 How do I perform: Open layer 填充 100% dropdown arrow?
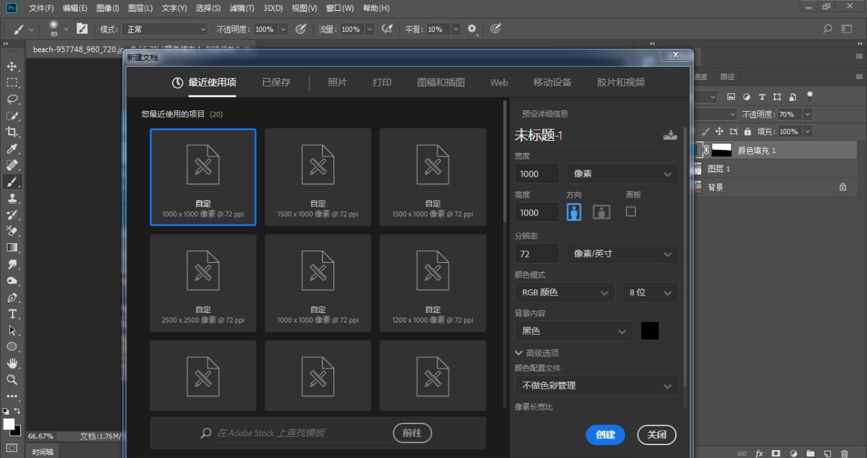[807, 131]
